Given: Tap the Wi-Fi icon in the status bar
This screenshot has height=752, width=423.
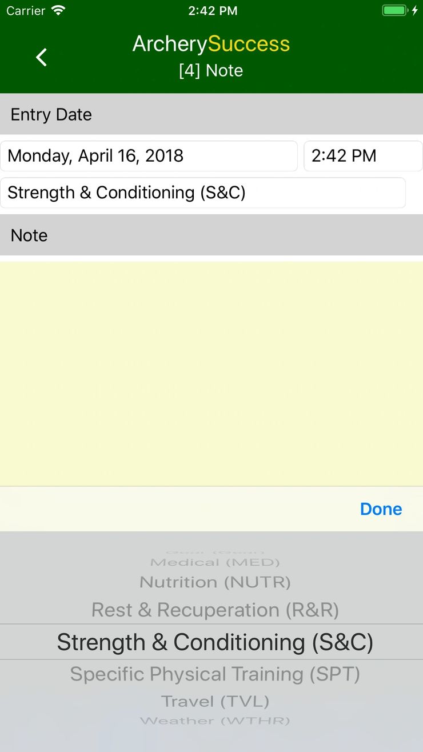Looking at the screenshot, I should (58, 10).
